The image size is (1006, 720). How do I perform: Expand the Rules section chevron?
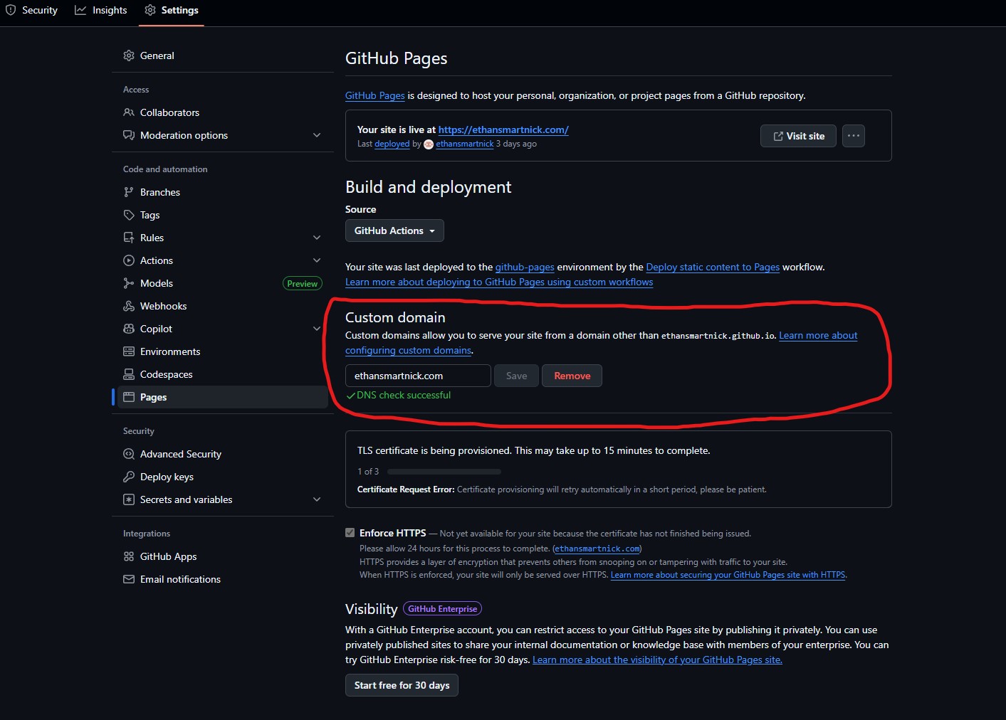tap(317, 238)
